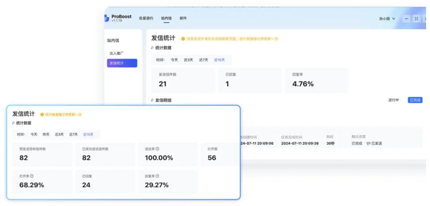Choose 近7天 in front overlay card
The height and width of the screenshot is (206, 430).
click(73, 134)
